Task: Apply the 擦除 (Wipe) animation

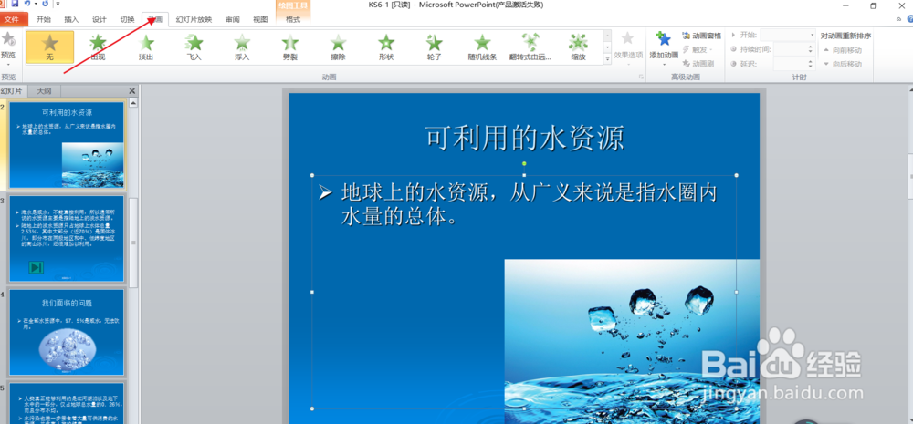Action: point(338,47)
